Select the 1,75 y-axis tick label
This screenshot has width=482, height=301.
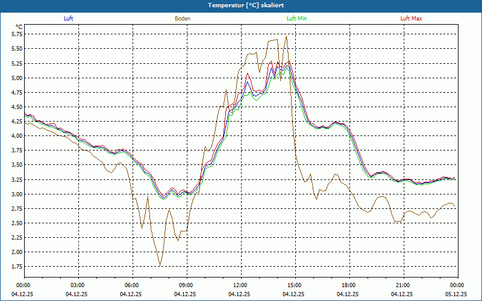click(x=17, y=267)
